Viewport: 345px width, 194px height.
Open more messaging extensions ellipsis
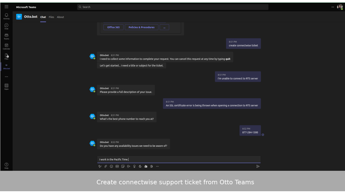[157, 166]
